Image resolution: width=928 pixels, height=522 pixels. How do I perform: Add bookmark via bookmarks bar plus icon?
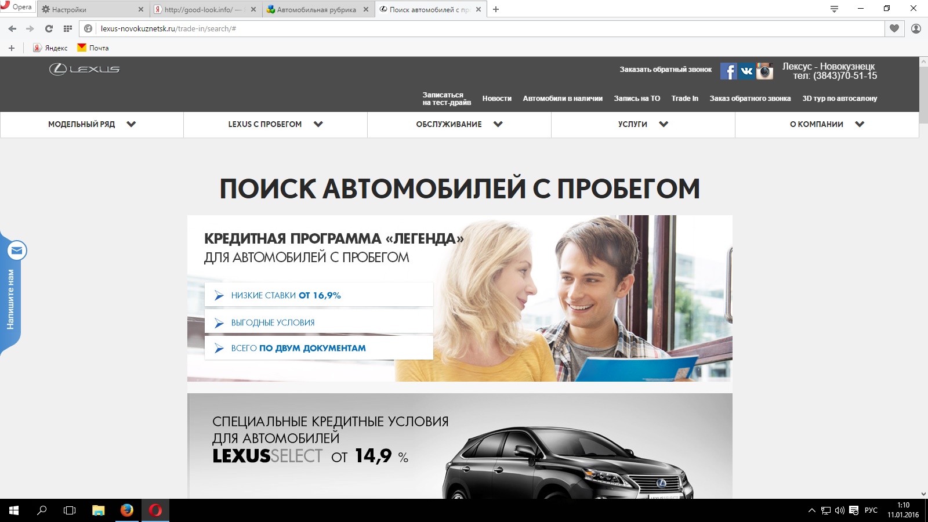pyautogui.click(x=12, y=48)
